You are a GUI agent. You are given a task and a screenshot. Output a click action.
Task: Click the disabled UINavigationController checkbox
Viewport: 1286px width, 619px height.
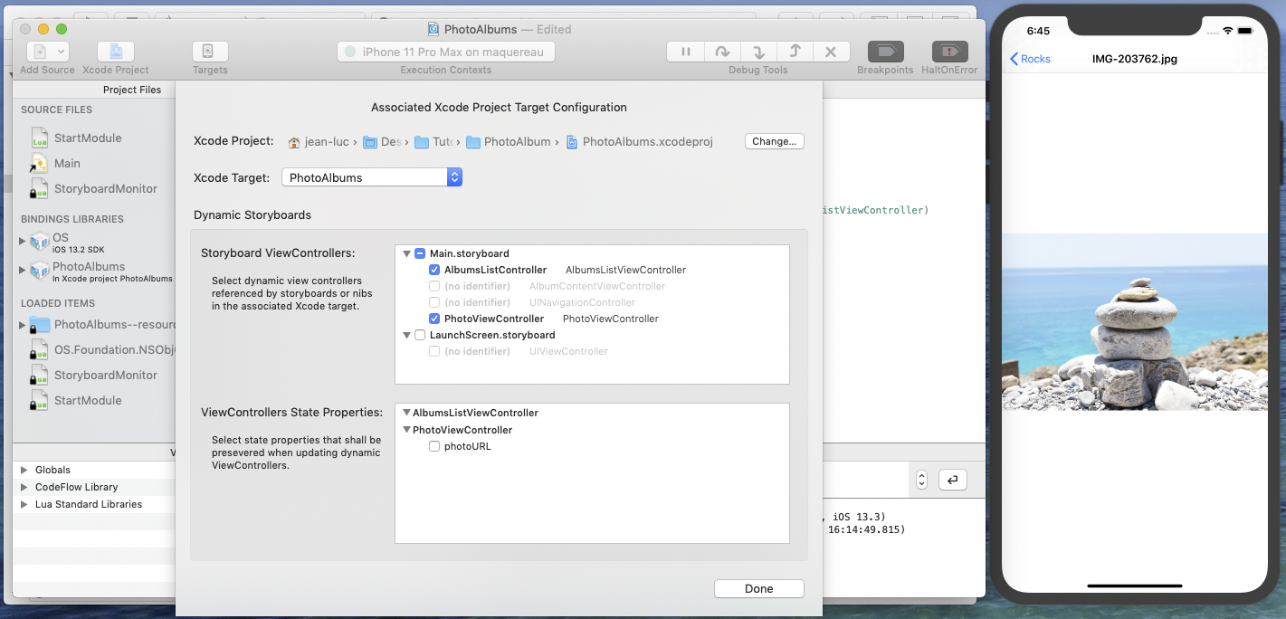coord(434,302)
